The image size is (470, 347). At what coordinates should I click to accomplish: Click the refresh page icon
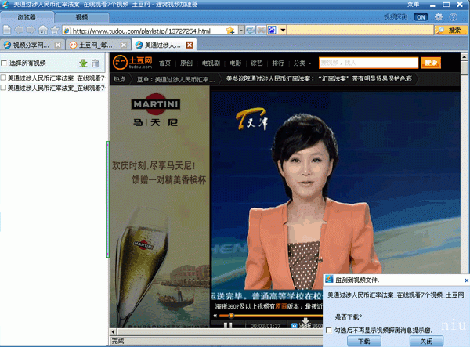251,30
